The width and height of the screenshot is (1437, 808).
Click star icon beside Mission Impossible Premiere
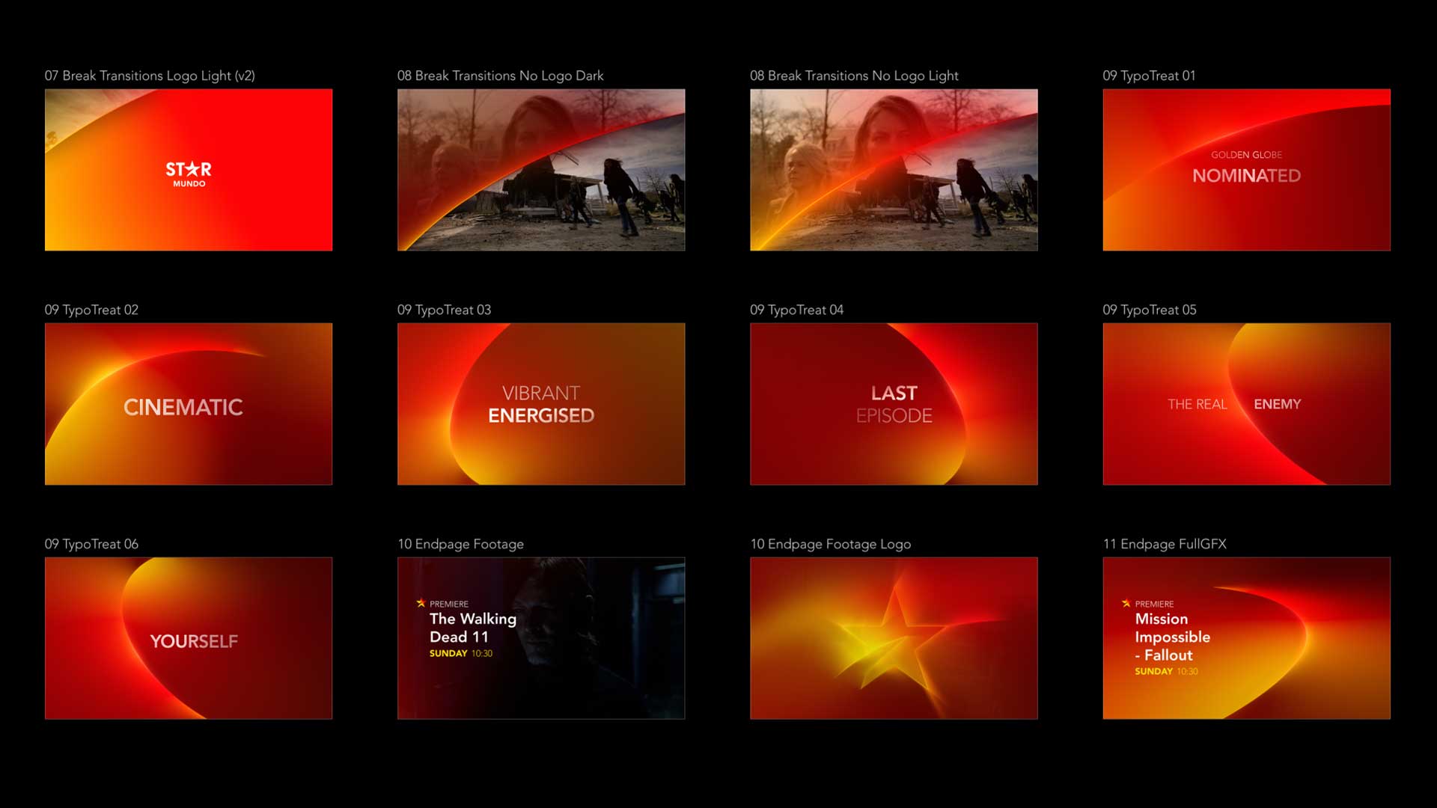click(x=1126, y=603)
